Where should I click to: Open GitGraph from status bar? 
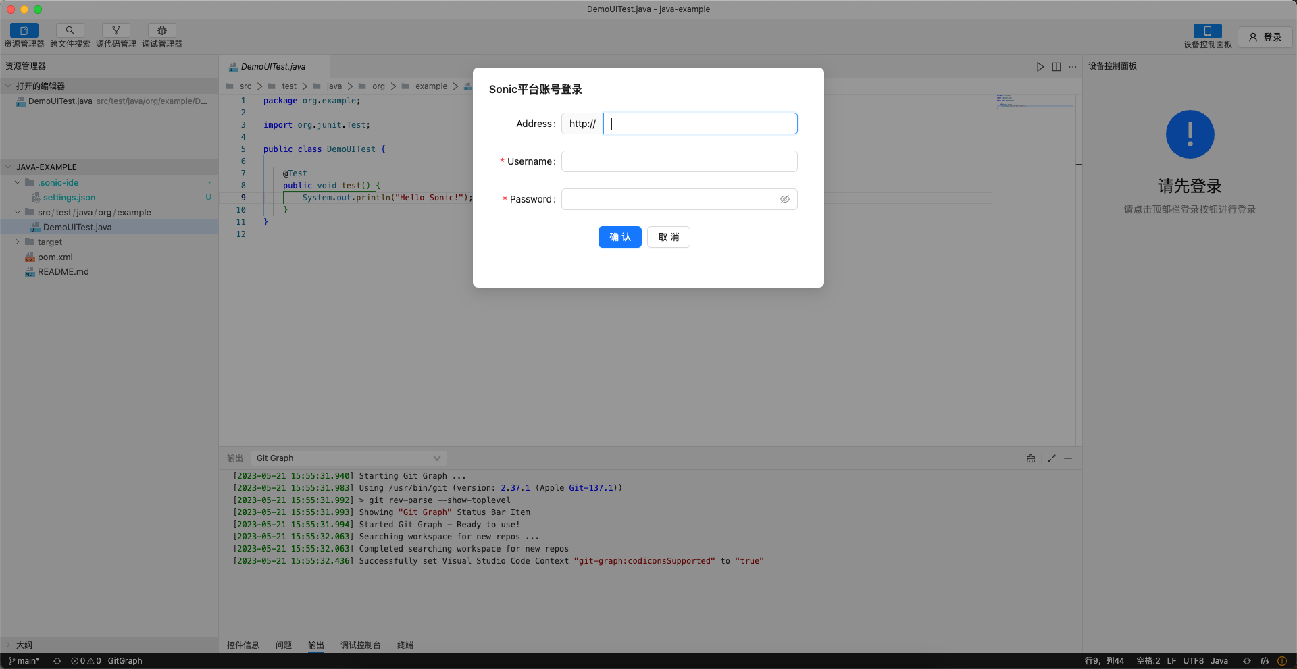pyautogui.click(x=125, y=661)
